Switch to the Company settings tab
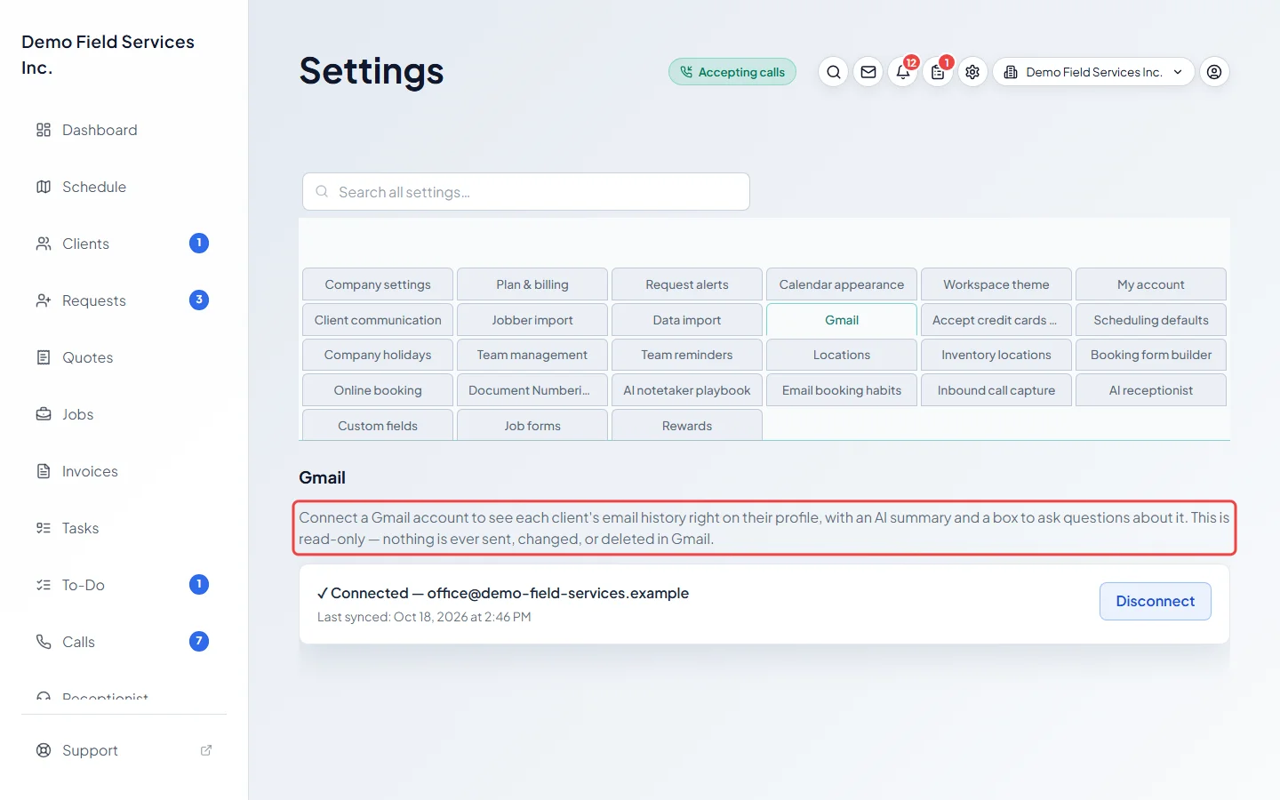This screenshot has height=800, width=1280. click(x=378, y=284)
